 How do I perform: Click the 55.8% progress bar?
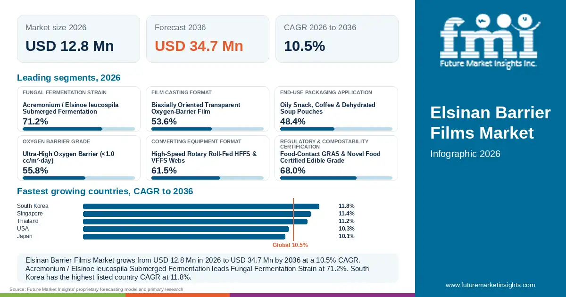click(x=79, y=178)
